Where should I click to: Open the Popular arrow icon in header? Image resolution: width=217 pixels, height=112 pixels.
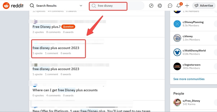coord(151,6)
